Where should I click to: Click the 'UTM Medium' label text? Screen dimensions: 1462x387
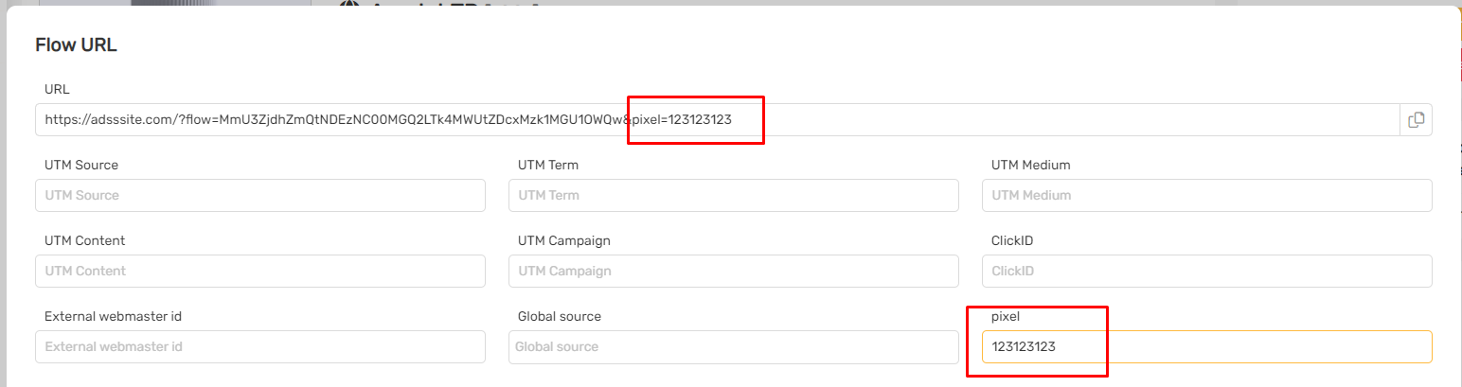coord(1030,165)
